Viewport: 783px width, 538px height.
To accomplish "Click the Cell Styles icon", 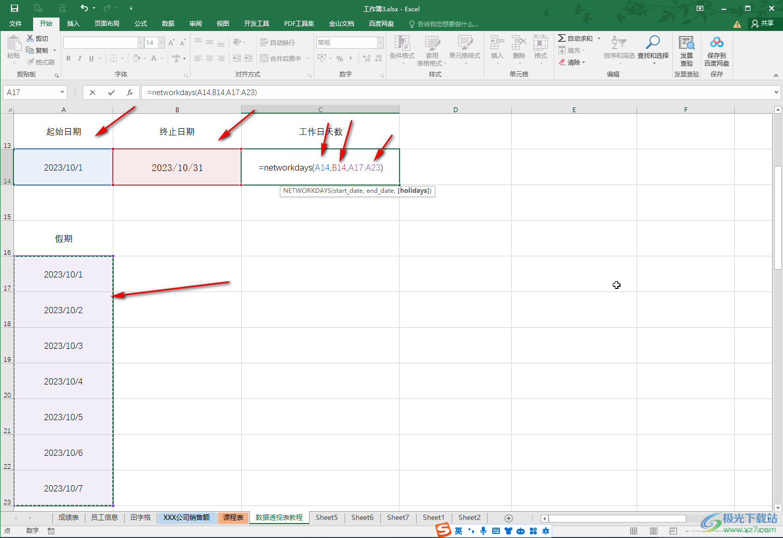I will pyautogui.click(x=465, y=43).
